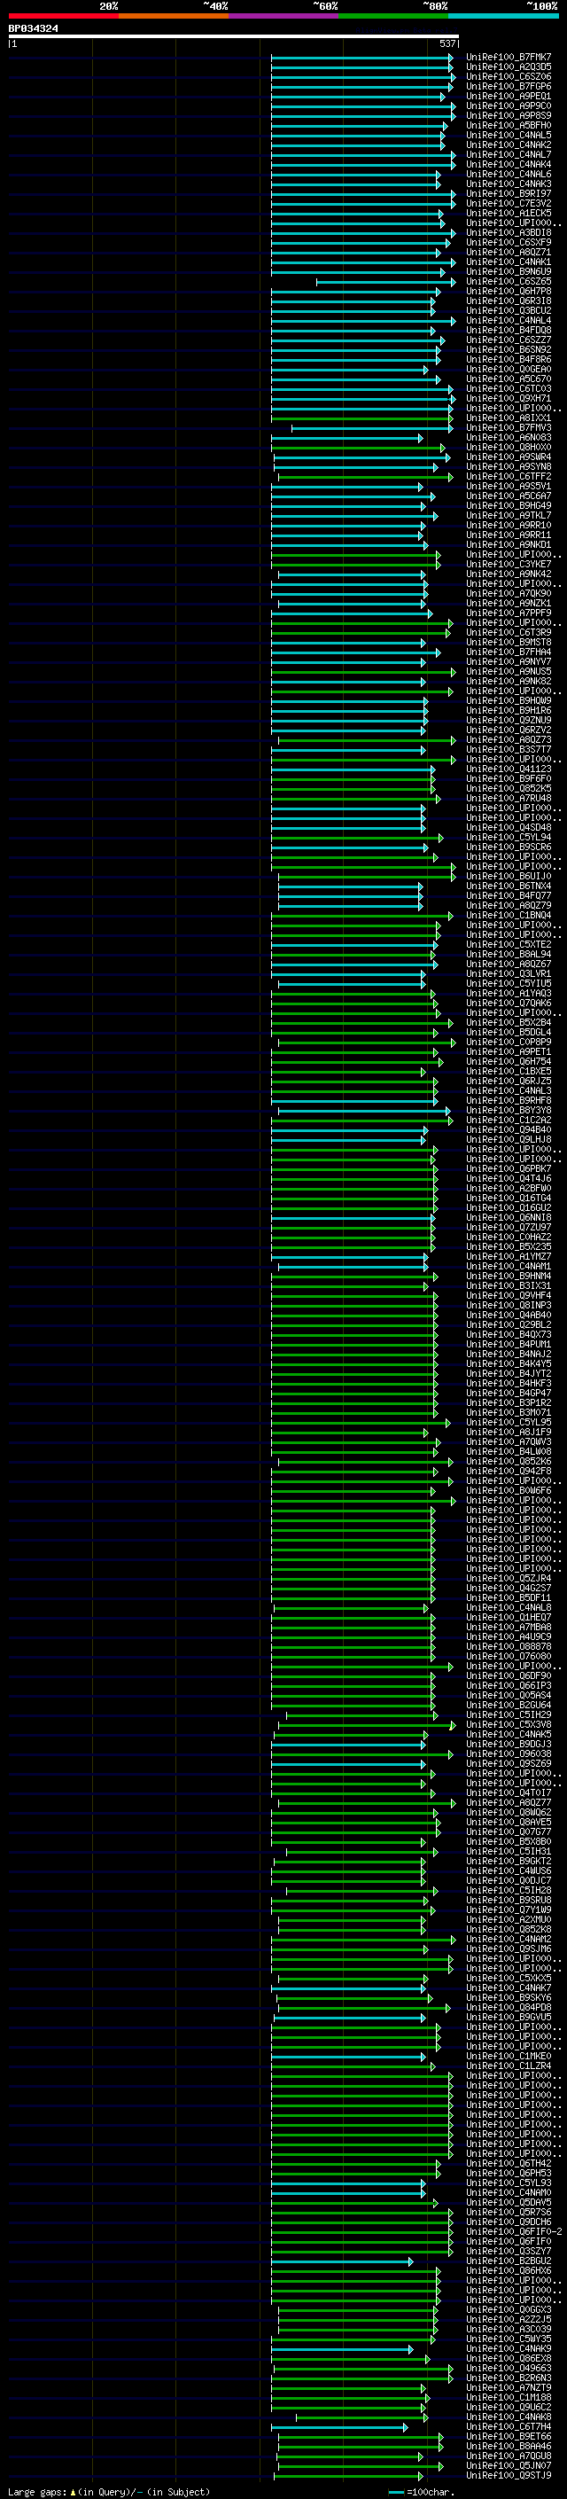This screenshot has height=2499, width=567.
Task: Select hit label UniRef100_B4FDQ8
Action: click(509, 331)
